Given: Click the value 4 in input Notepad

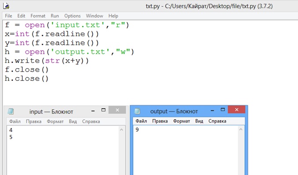Looking at the screenshot, I should tap(11, 130).
